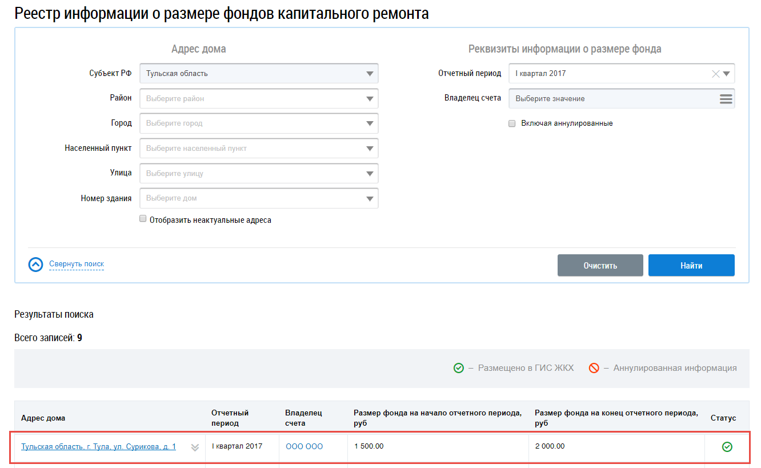Expand the 'Улица' street dropdown

[x=370, y=174]
